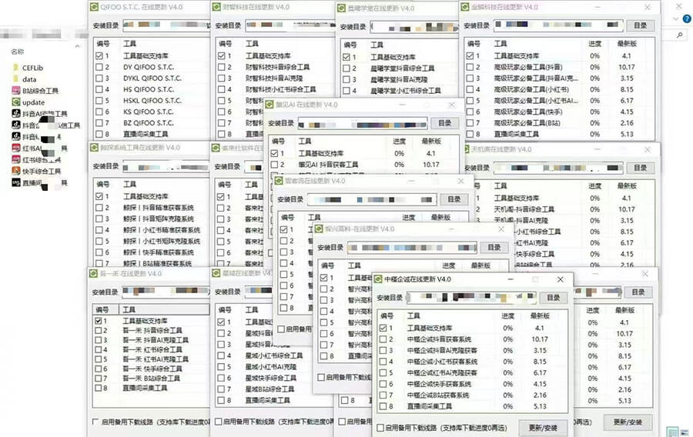Viewport: 693px width, 437px height.
Task: Click 目录 button in 智客流 window
Action: click(x=454, y=199)
